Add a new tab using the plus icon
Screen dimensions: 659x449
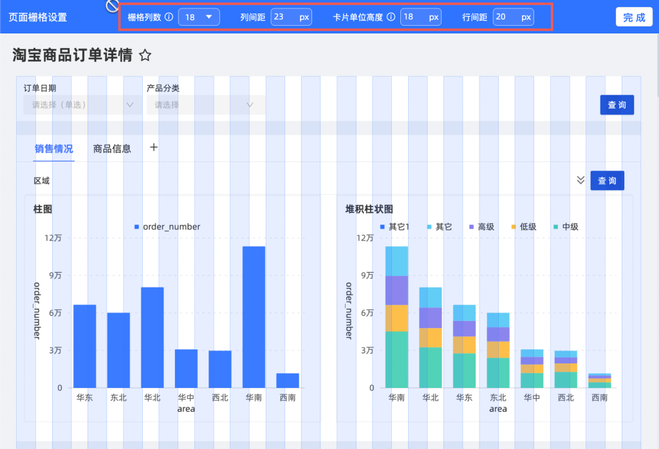coord(154,147)
